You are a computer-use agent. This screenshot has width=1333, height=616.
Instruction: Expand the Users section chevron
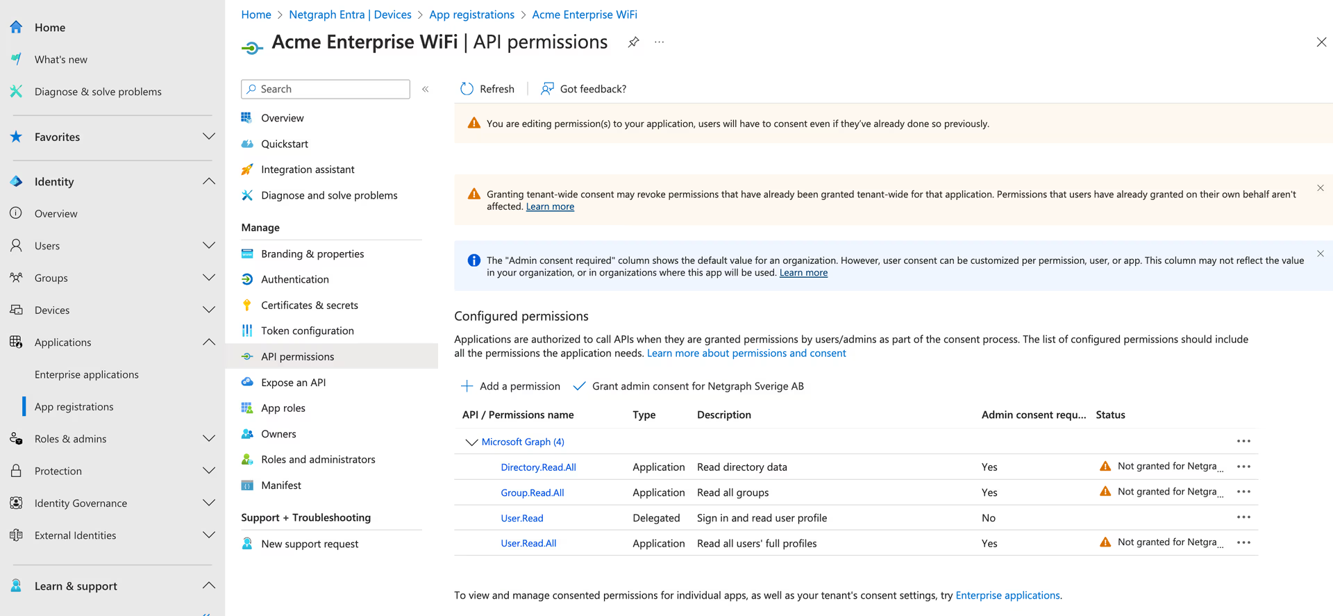pos(209,245)
